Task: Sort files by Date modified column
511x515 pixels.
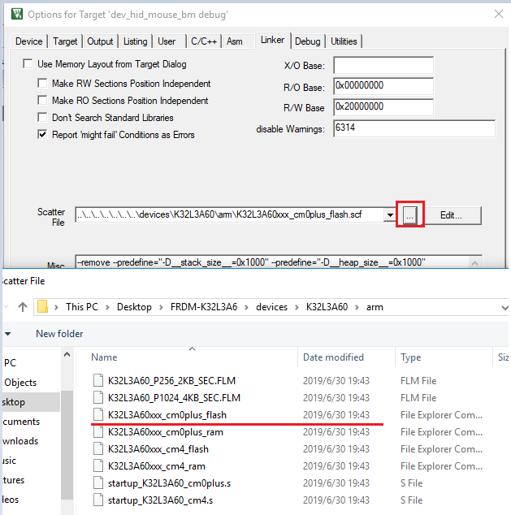Action: [333, 357]
